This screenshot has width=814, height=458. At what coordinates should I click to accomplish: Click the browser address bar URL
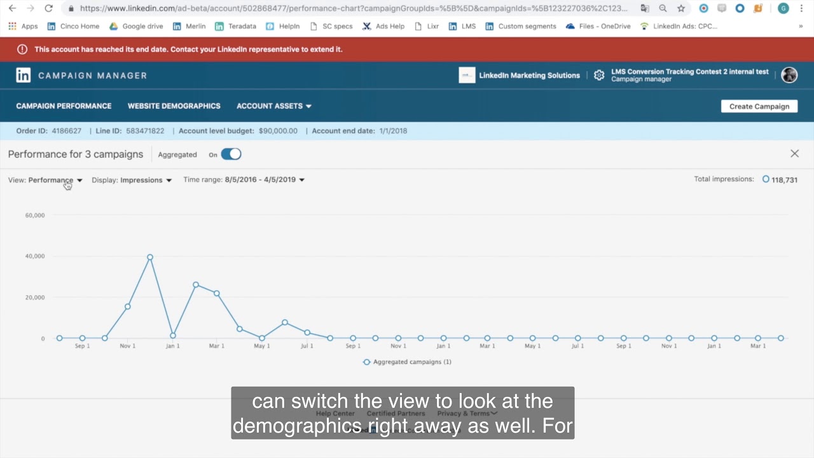[354, 9]
